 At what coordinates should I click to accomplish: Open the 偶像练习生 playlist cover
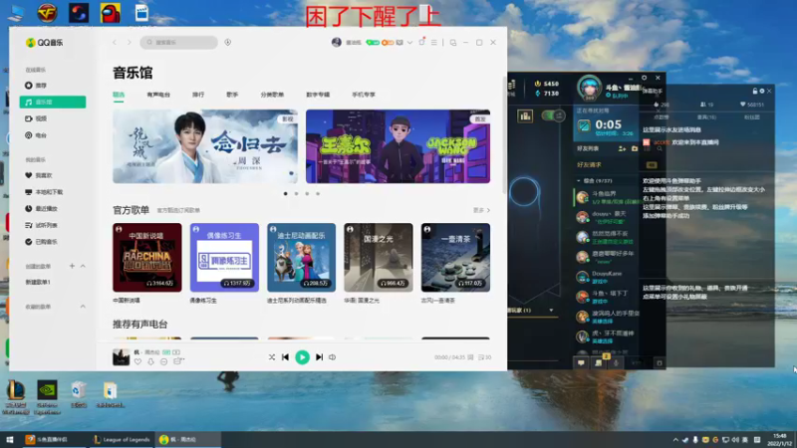(224, 258)
